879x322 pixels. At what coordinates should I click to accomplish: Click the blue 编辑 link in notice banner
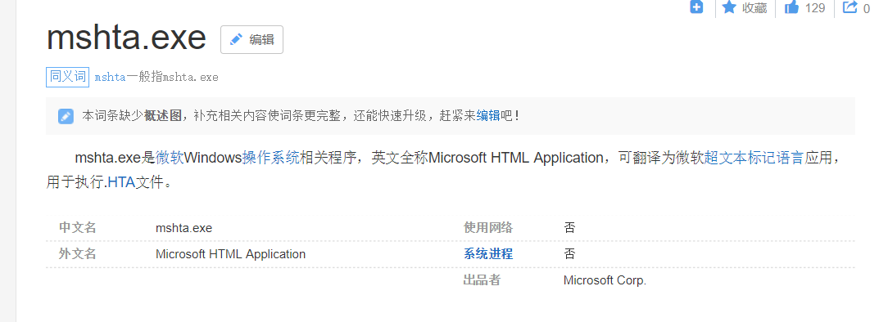pyautogui.click(x=487, y=116)
